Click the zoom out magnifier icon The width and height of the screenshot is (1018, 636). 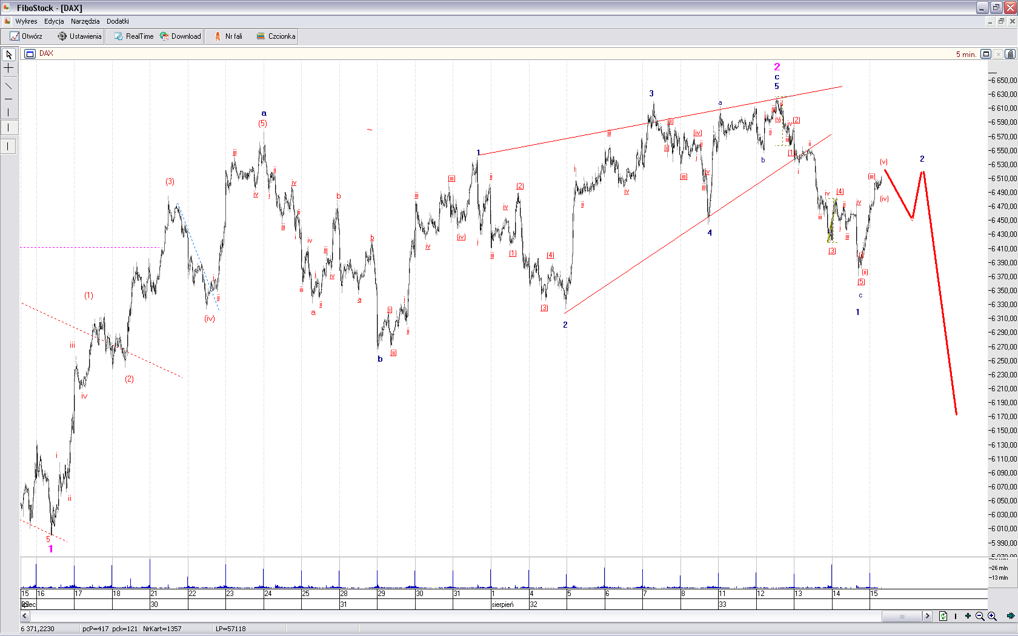coord(980,616)
